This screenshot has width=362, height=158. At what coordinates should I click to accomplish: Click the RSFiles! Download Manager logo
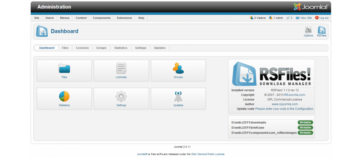[x=271, y=74]
